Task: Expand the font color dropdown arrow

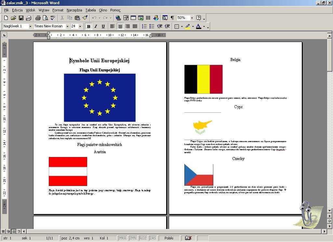Action: click(204, 27)
